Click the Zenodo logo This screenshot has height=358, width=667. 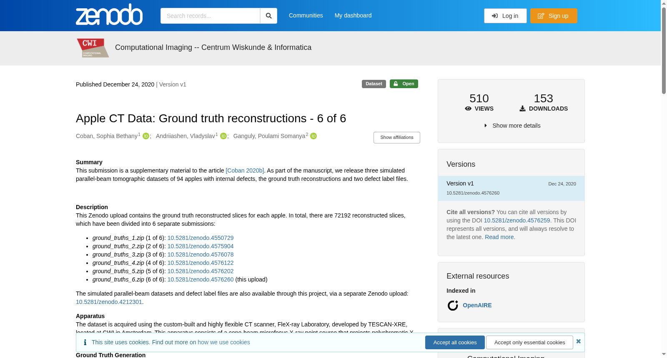(x=109, y=15)
